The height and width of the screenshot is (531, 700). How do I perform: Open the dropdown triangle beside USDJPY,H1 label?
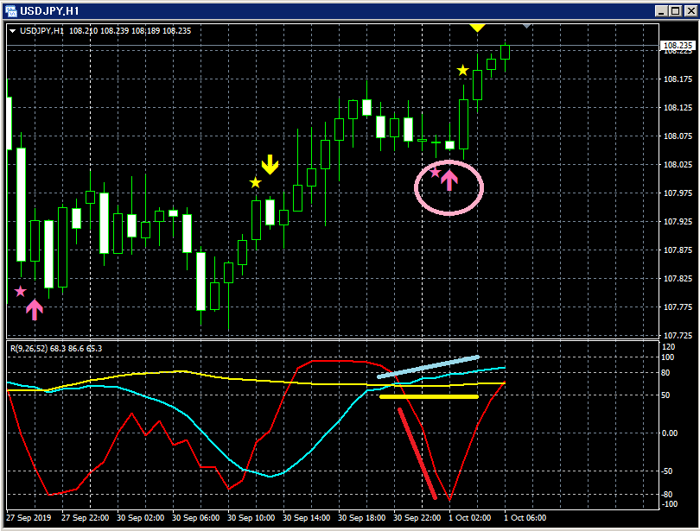pos(12,31)
